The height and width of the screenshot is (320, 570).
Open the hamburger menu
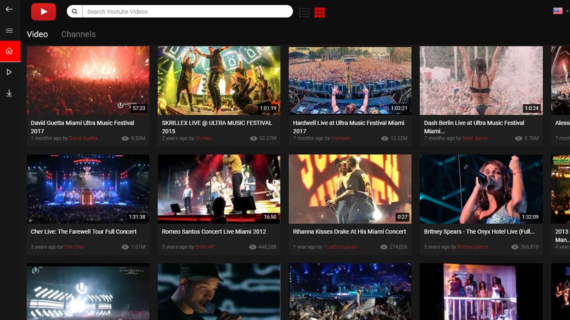point(9,30)
